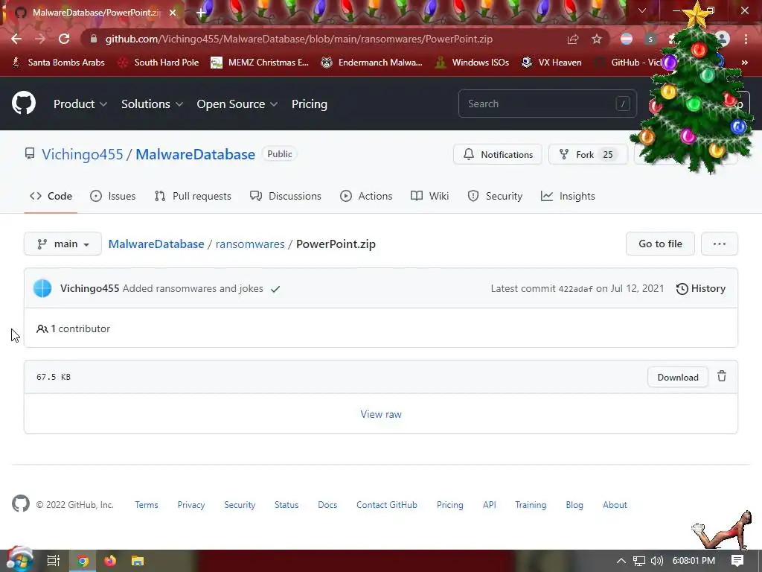Open the notification center icon in the taskbar
Image resolution: width=762 pixels, height=572 pixels.
[x=737, y=561]
